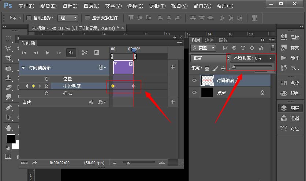Toggle timeline audio playback speaker button
This screenshot has width=306, height=181.
(71, 53)
